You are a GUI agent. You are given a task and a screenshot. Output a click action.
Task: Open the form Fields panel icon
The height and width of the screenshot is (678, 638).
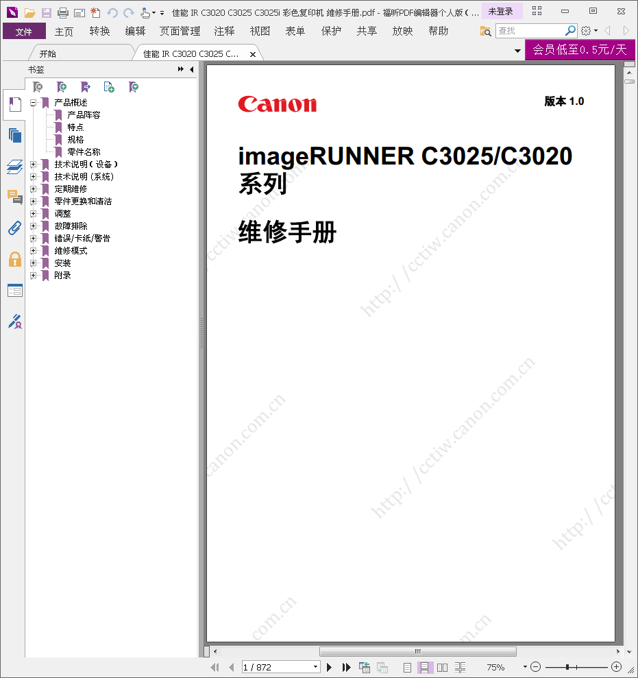(14, 290)
